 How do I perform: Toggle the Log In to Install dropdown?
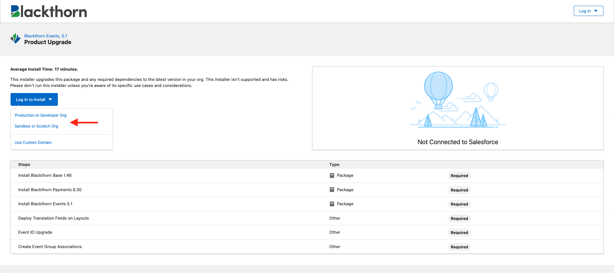click(x=34, y=99)
